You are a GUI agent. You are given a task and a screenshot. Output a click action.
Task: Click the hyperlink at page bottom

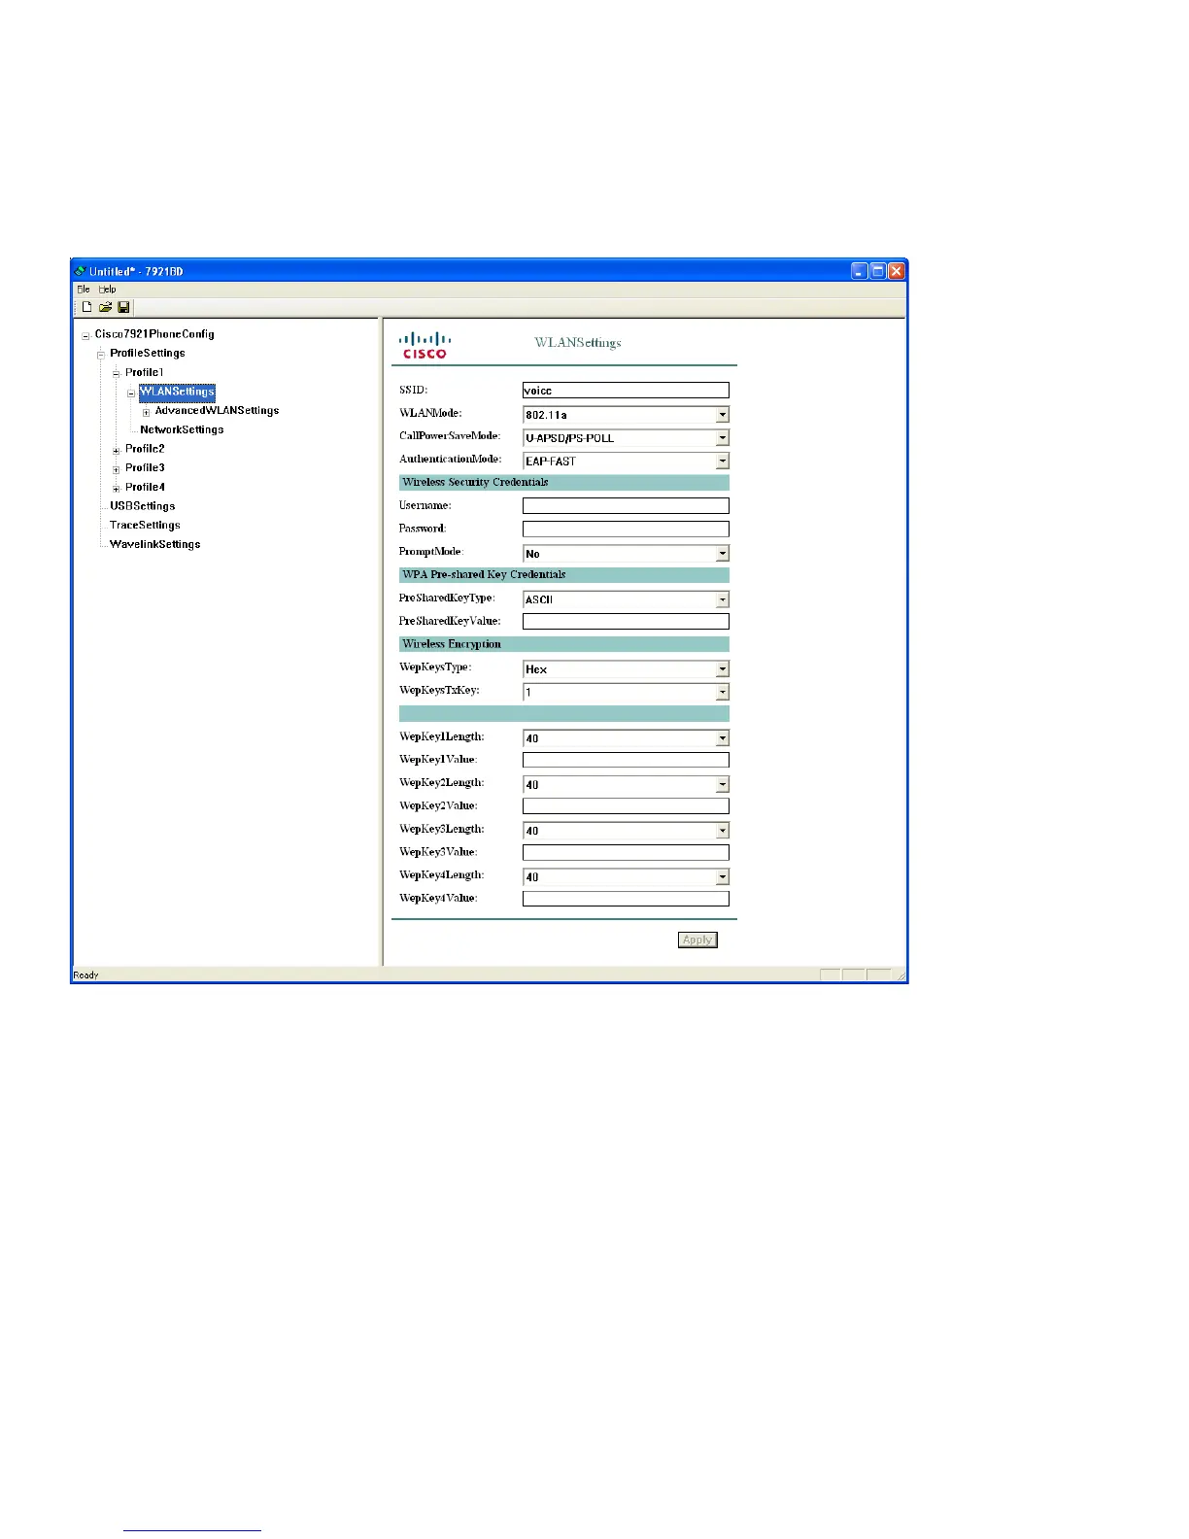[192, 1528]
